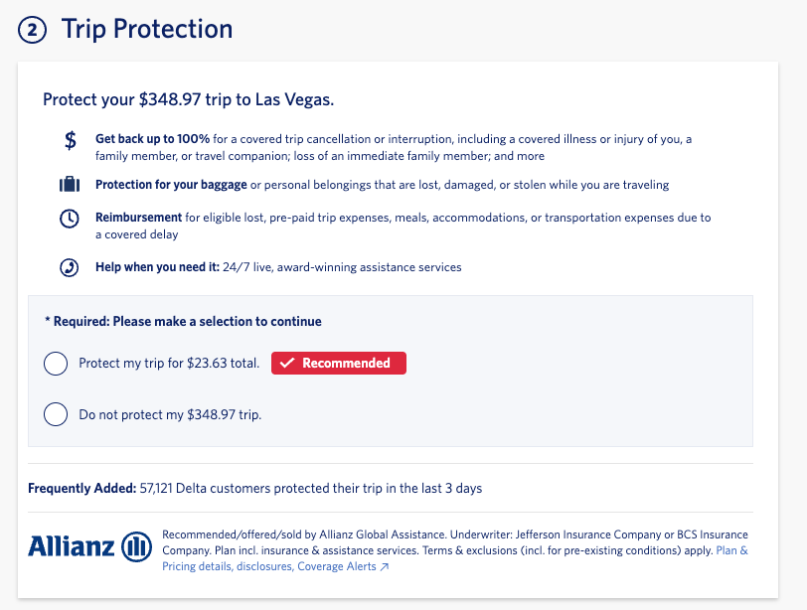The height and width of the screenshot is (610, 807).
Task: Click the Trip Protection heading
Action: pos(147,29)
